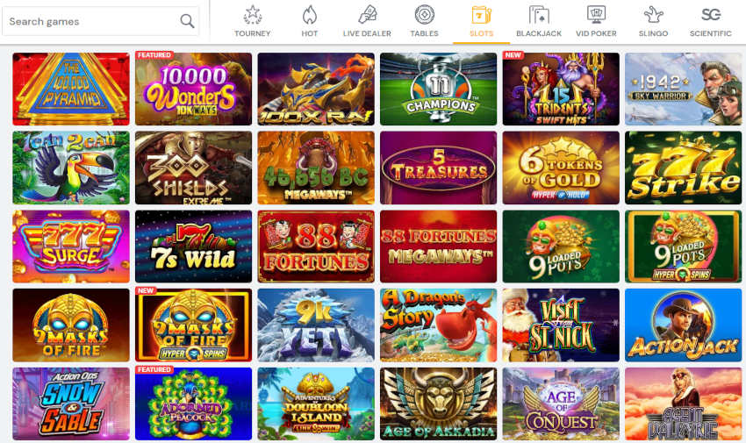Viewport: 746px width, 443px height.
Task: Select the Scientific games tab
Action: (711, 21)
